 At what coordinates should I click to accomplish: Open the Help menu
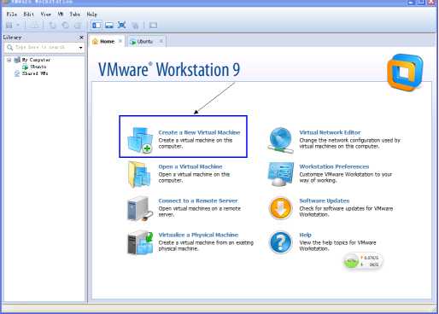tap(91, 15)
